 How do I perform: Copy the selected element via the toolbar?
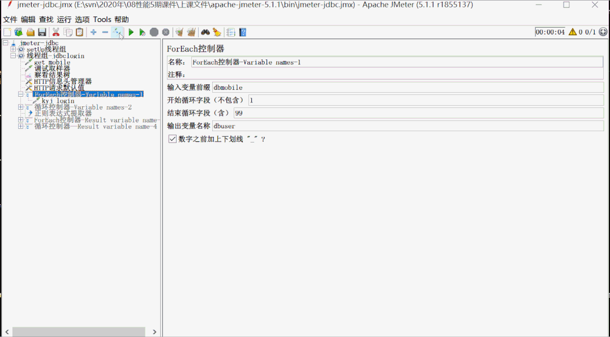[x=68, y=32]
